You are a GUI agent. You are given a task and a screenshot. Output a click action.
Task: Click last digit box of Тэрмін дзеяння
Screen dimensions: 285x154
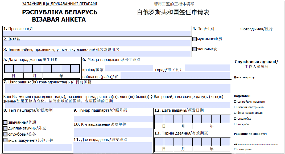pyautogui.click(x=225, y=142)
